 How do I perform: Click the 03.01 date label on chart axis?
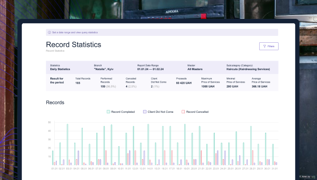pos(69,169)
